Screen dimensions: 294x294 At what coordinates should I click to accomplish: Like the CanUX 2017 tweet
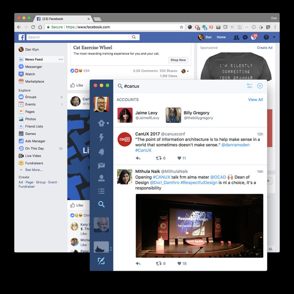tap(179, 158)
